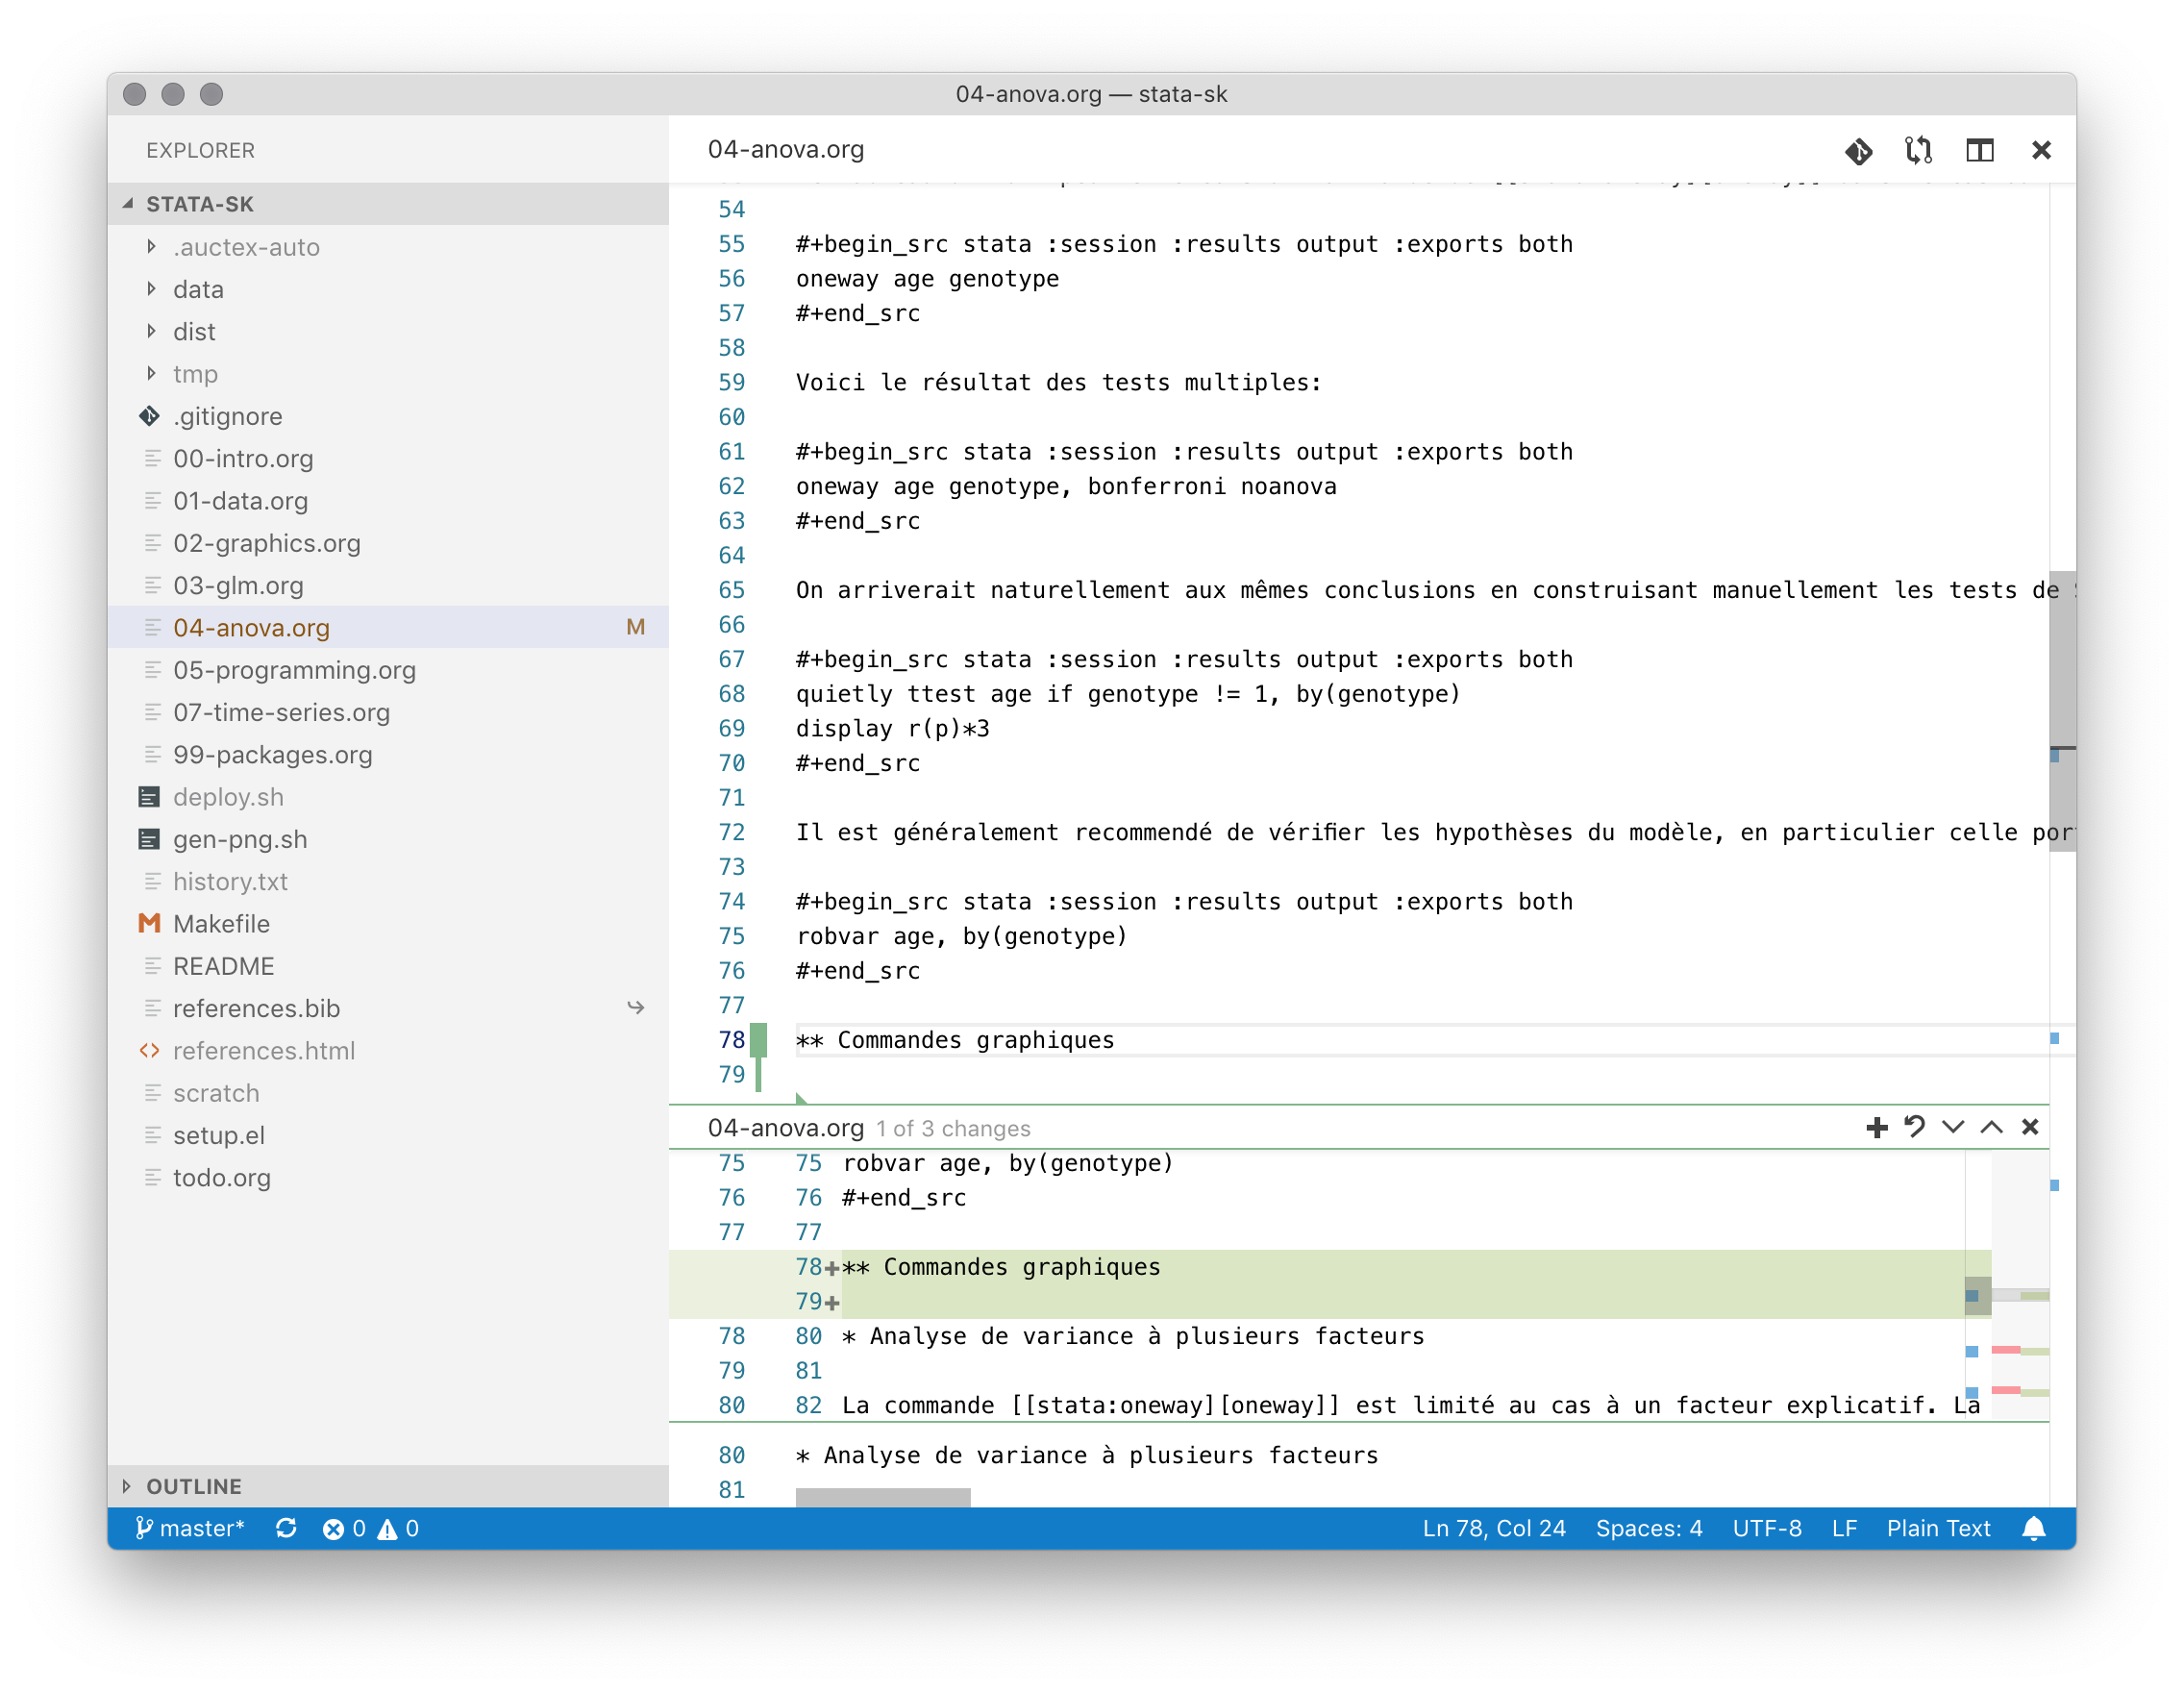This screenshot has height=1692, width=2184.
Task: Split the editor side by side
Action: pos(1979,151)
